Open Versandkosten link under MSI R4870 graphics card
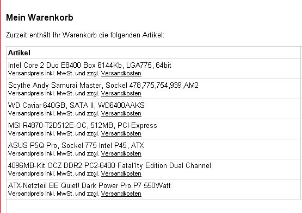Screen dimensions: 302x213 click(x=121, y=133)
